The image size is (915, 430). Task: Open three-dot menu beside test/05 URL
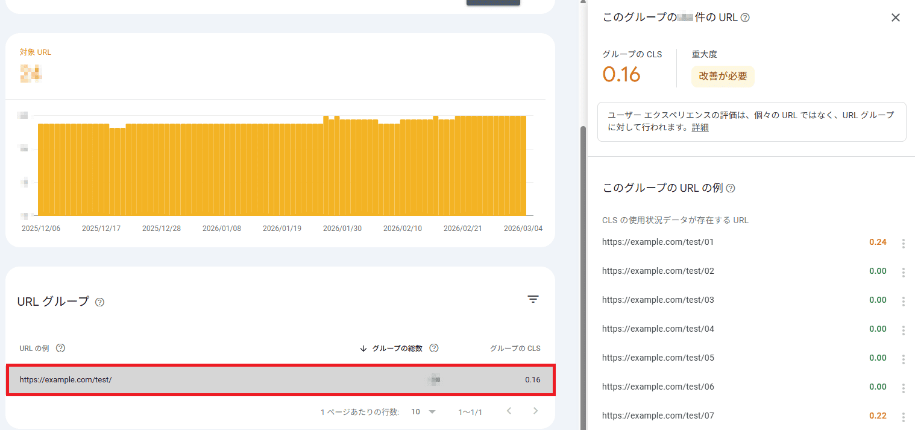tap(904, 359)
